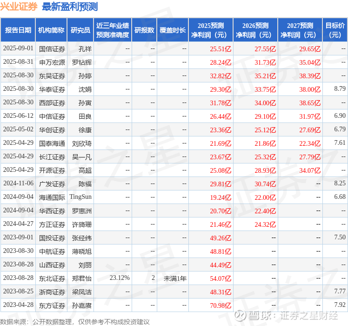Select the 国投证券 institution cell

[x=52, y=238]
